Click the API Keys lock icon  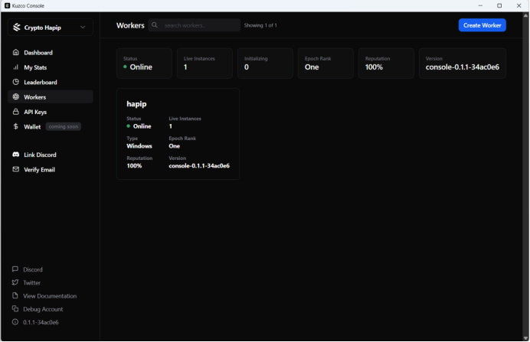pyautogui.click(x=15, y=112)
